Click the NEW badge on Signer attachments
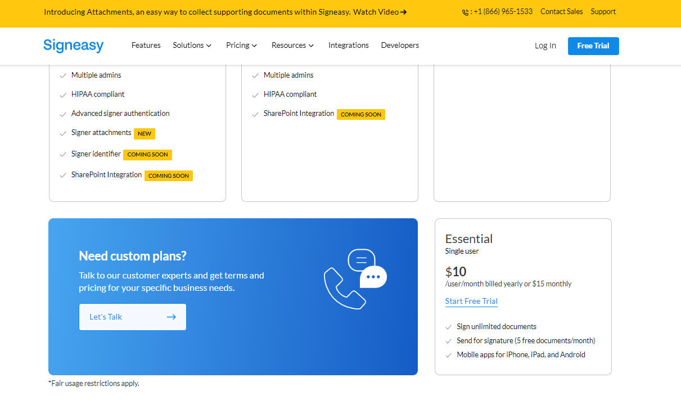Image resolution: width=681 pixels, height=418 pixels. click(145, 134)
